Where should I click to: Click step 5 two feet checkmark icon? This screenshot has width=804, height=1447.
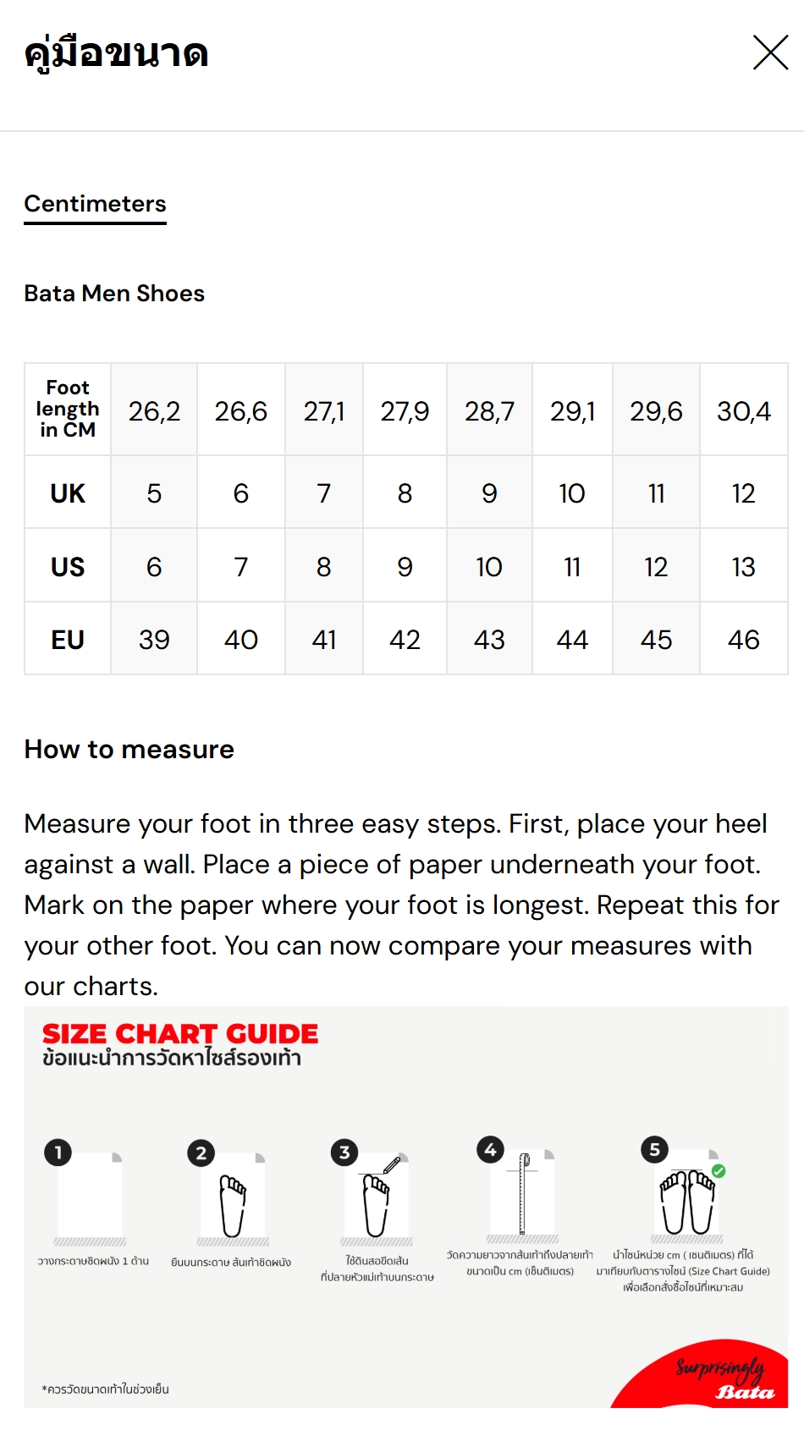point(687,1193)
